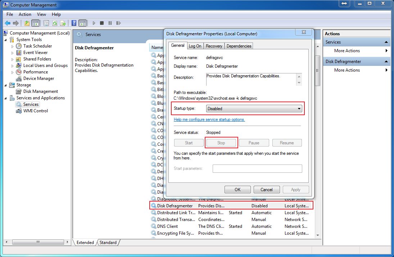The image size is (394, 257).
Task: Switch to the Log On tab
Action: tap(195, 46)
